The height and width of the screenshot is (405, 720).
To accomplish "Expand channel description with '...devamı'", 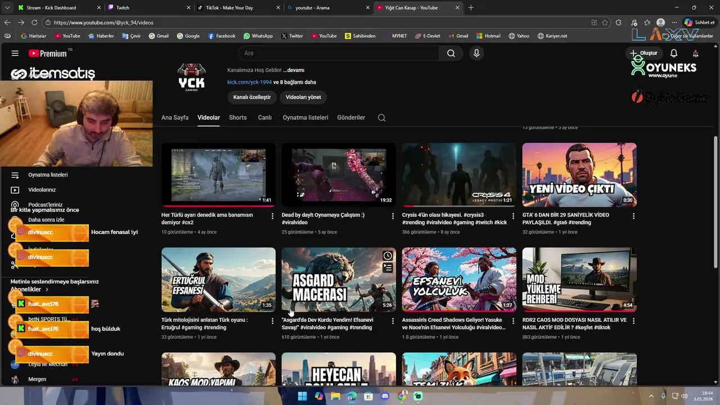I will (x=294, y=70).
